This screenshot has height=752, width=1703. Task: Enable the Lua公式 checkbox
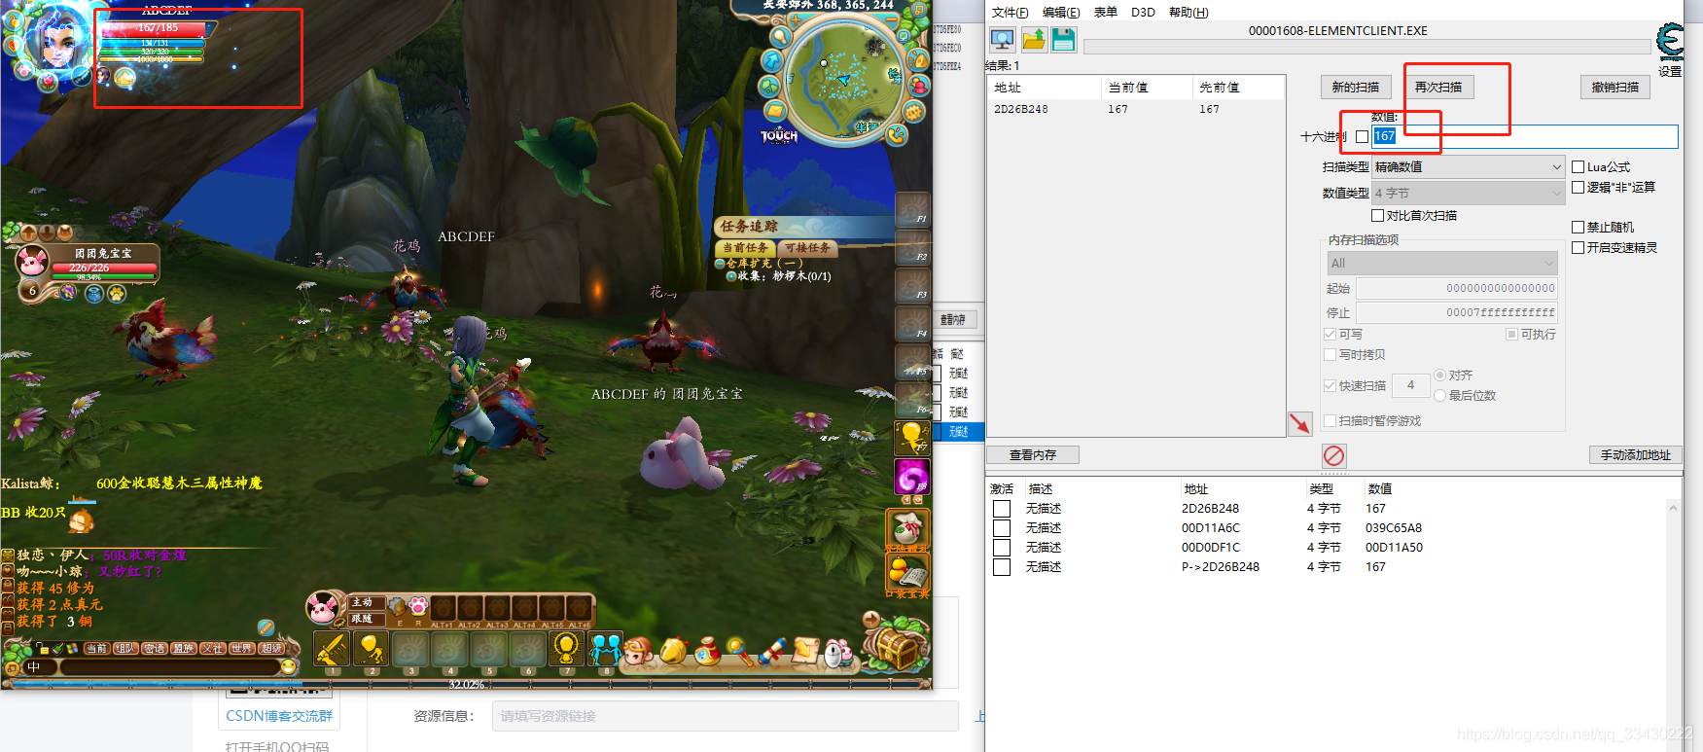[x=1579, y=167]
